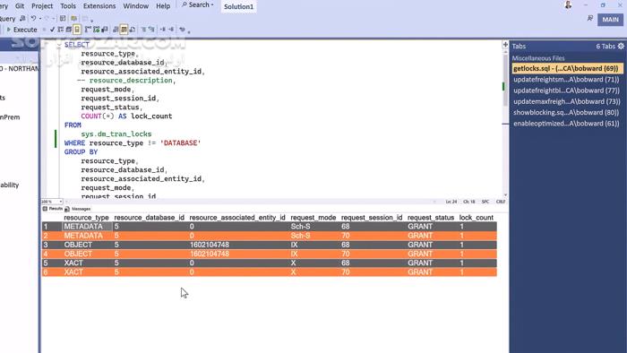Switch to updatefreightsm (71) tab
The height and width of the screenshot is (353, 627).
[x=566, y=80]
